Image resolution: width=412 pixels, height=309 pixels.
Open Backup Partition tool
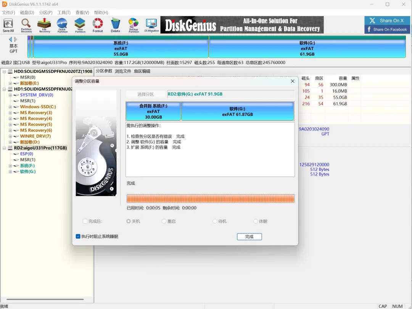[134, 25]
